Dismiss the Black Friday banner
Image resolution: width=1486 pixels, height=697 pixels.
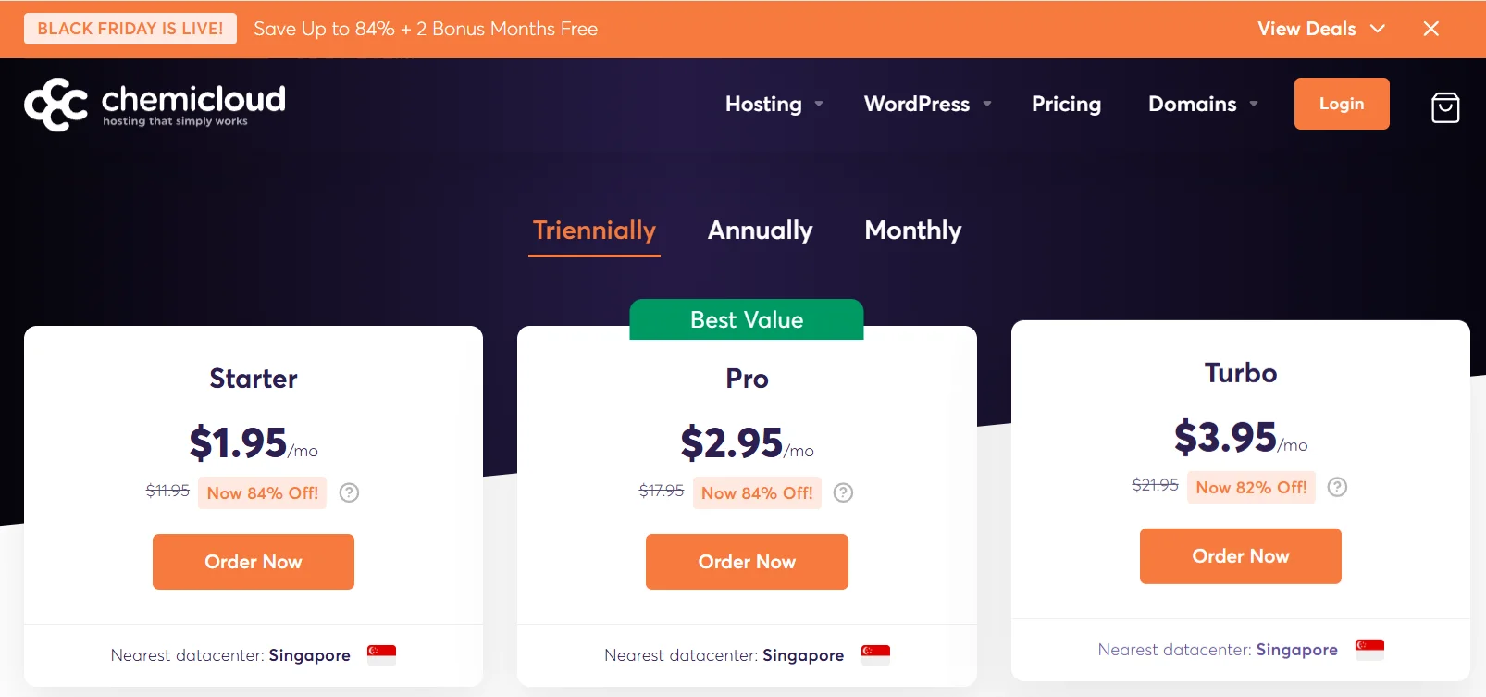tap(1430, 29)
